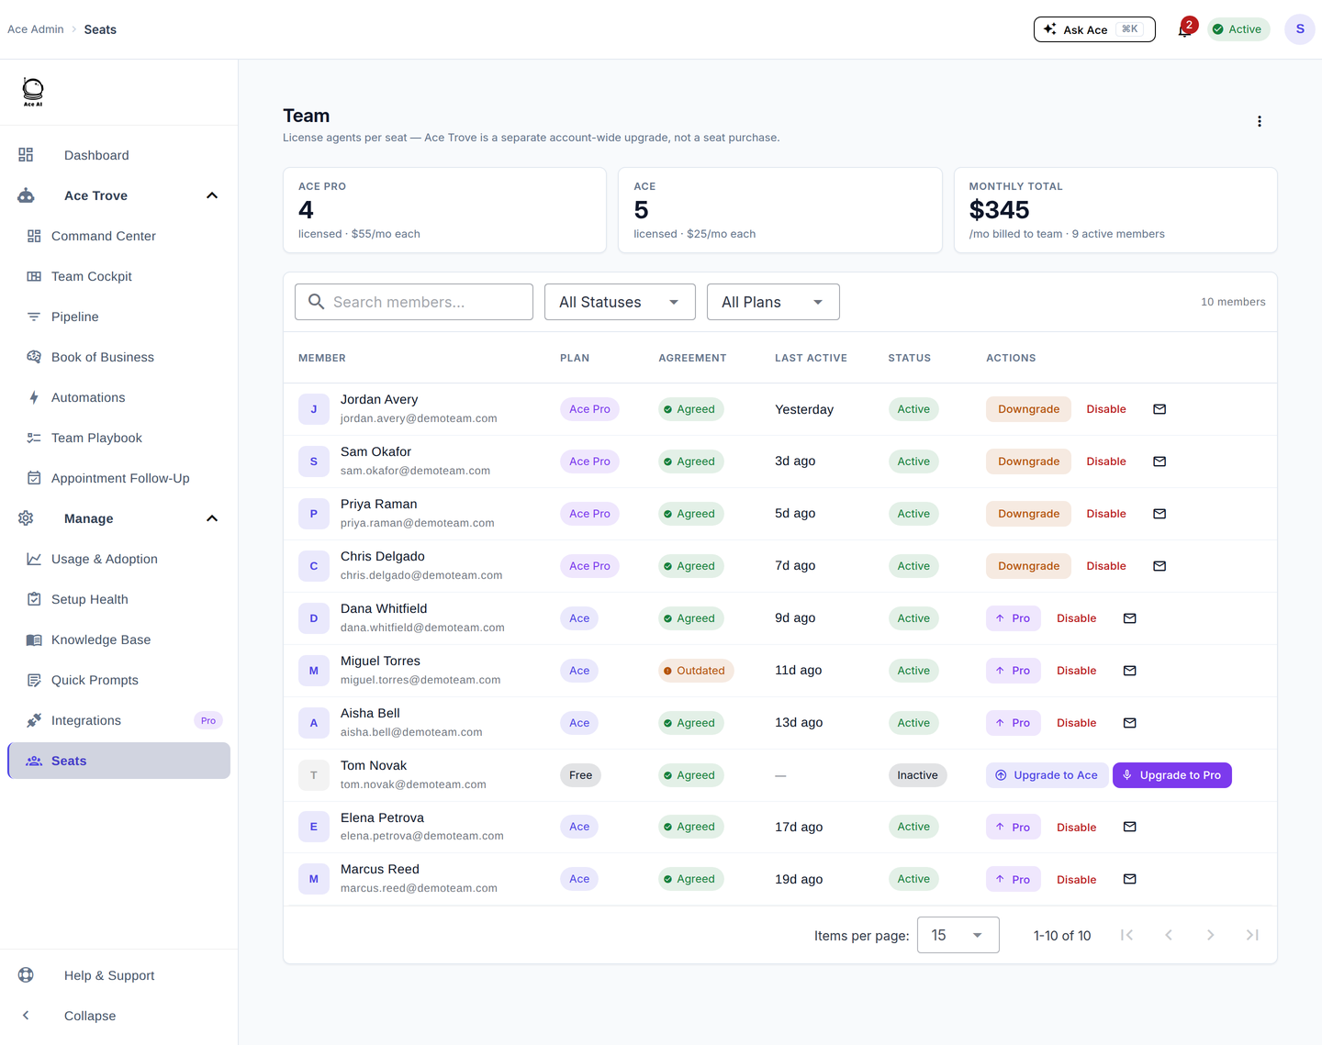Email Priya Raman with the envelope icon
The height and width of the screenshot is (1045, 1322).
[x=1160, y=514]
